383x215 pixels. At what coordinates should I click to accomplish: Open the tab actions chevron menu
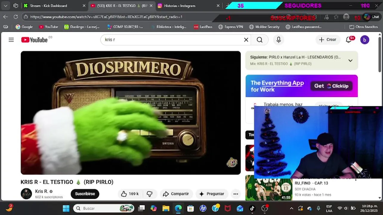coord(5,6)
